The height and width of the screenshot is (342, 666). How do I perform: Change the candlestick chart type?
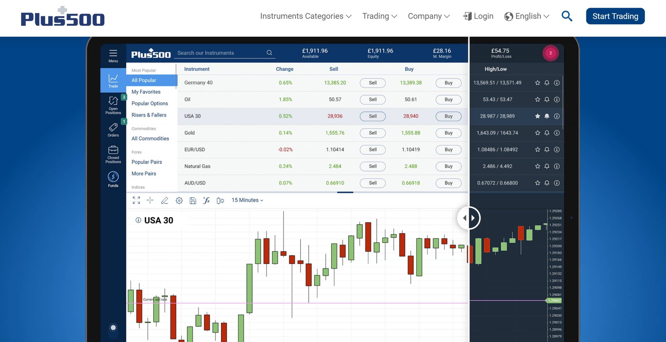point(220,201)
